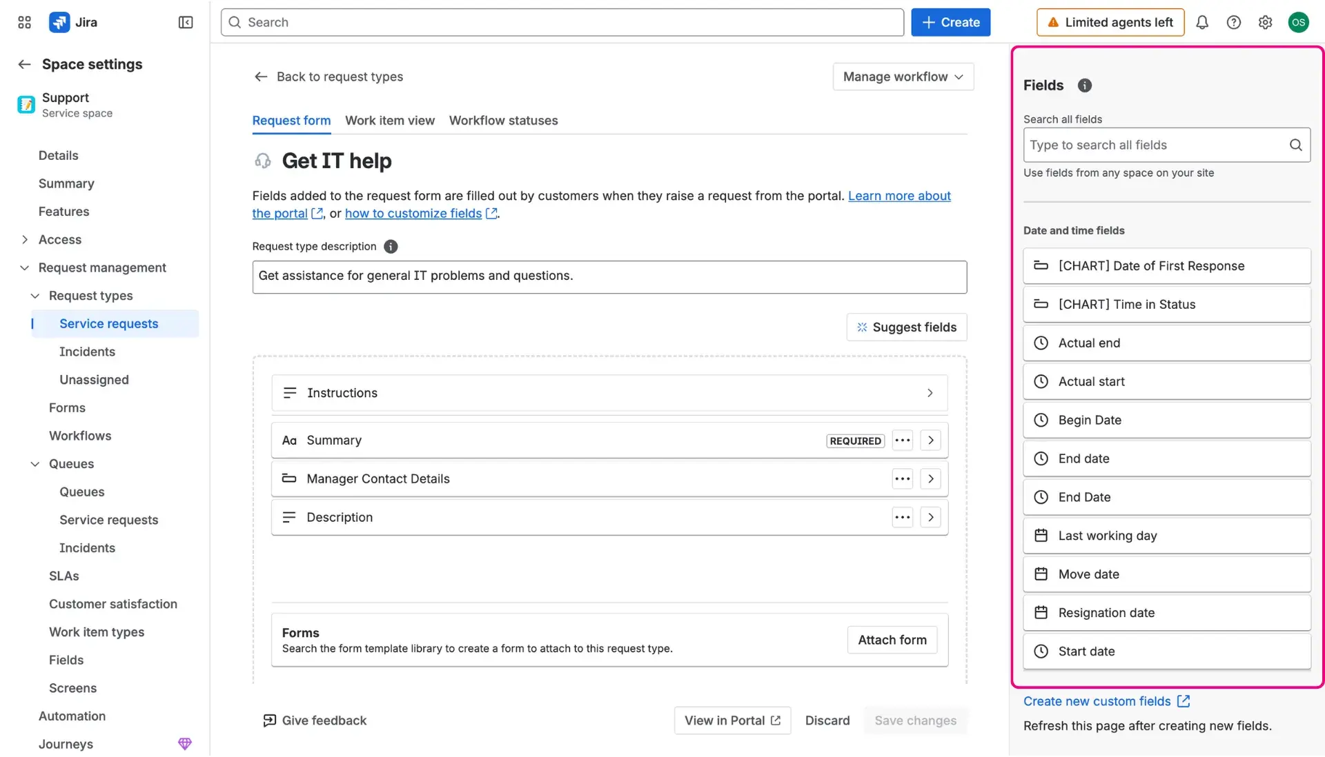Switch to the Work item view tab
1325x757 pixels.
(x=390, y=120)
